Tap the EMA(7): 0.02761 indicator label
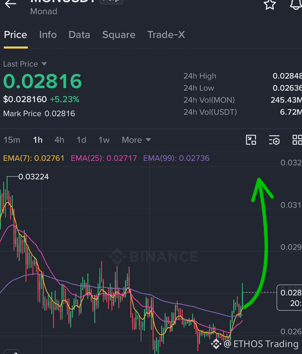Screen dimensions: 302x354 [34, 158]
